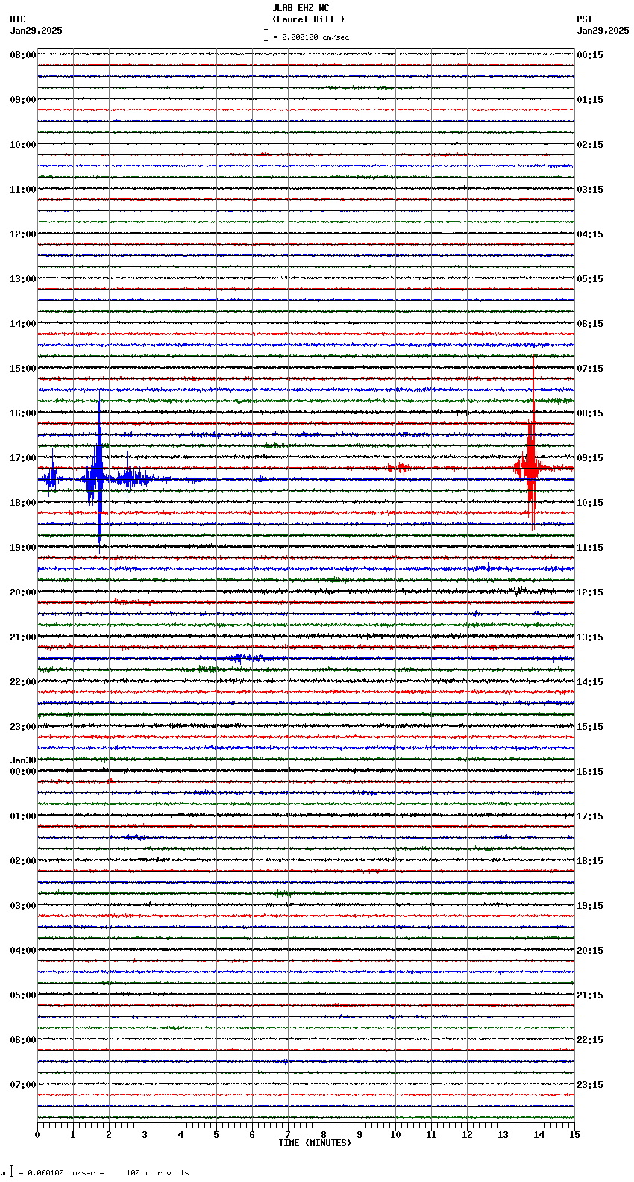
Task: Click the 13:00 UTC row label
Action: click(x=23, y=279)
